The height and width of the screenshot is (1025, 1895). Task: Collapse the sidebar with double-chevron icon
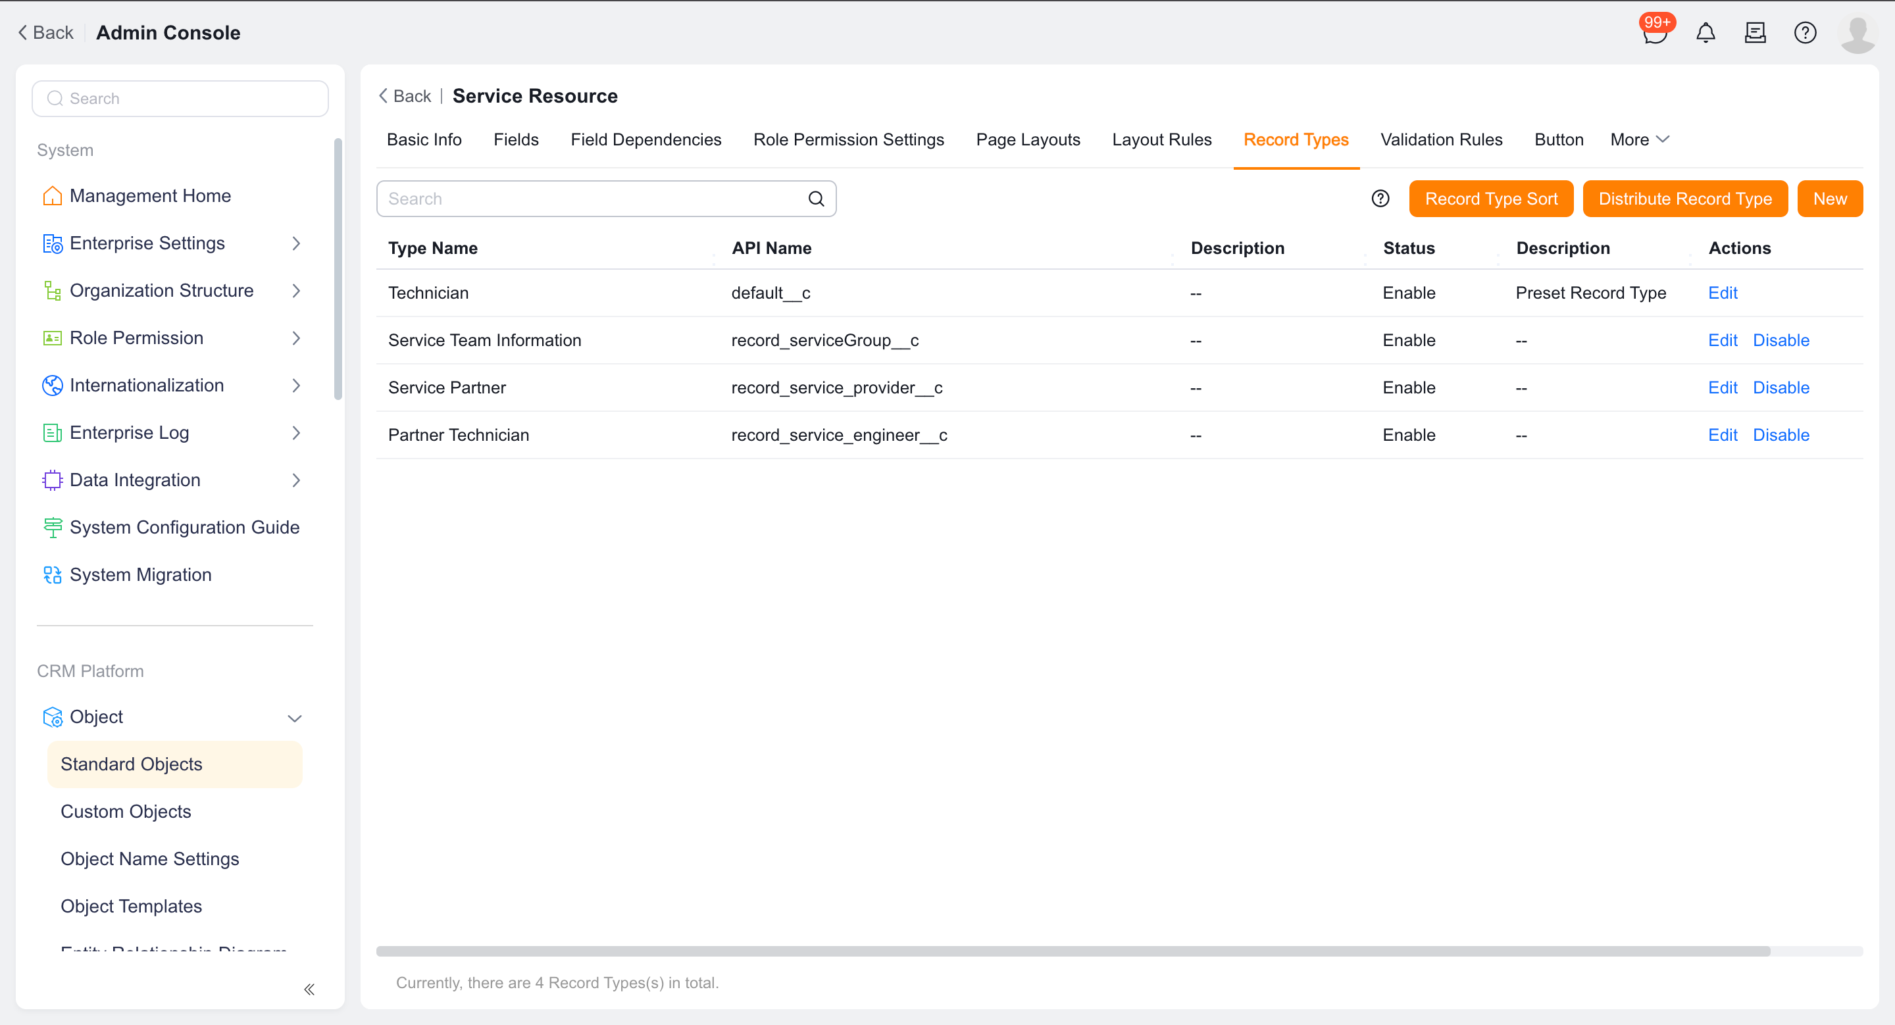pyautogui.click(x=310, y=989)
